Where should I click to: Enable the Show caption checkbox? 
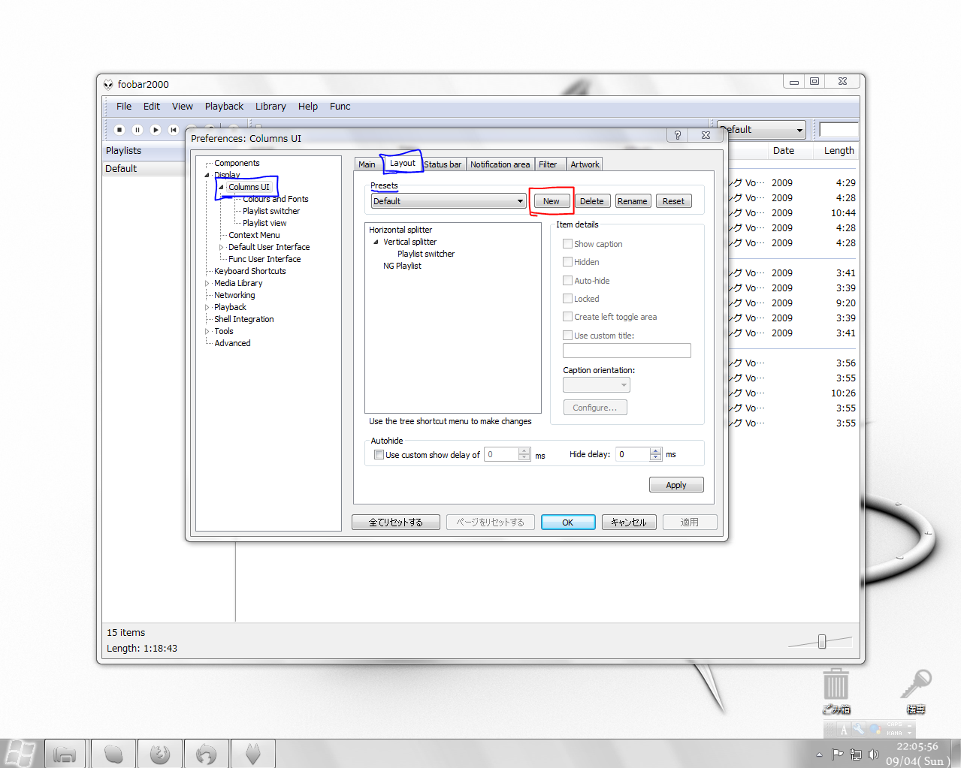568,244
